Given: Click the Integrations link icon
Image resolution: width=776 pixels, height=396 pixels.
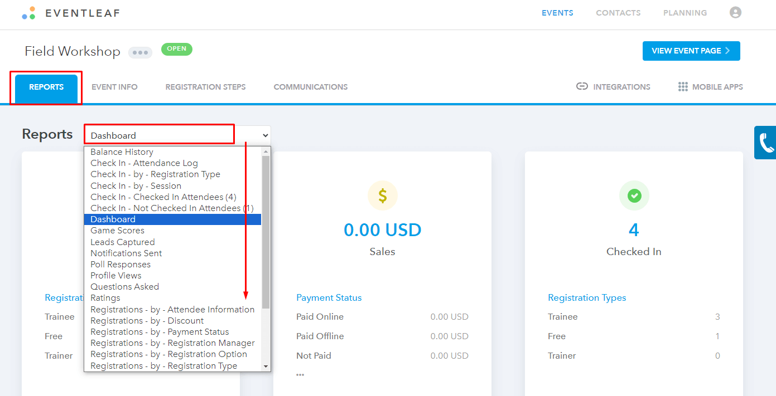Looking at the screenshot, I should click(x=582, y=86).
